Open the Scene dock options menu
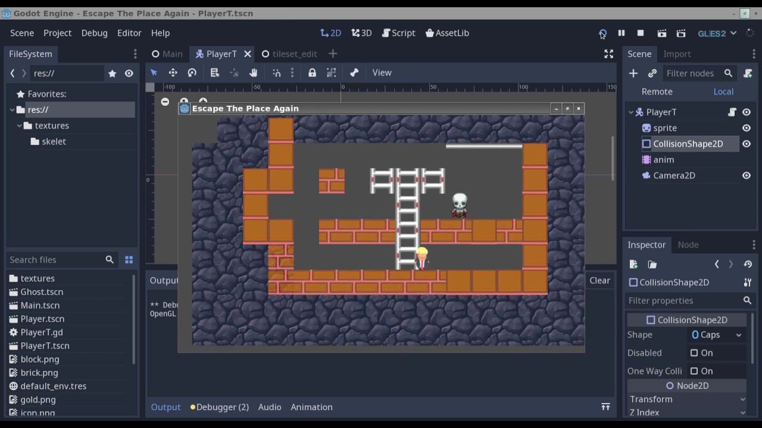762x428 pixels. (x=754, y=54)
